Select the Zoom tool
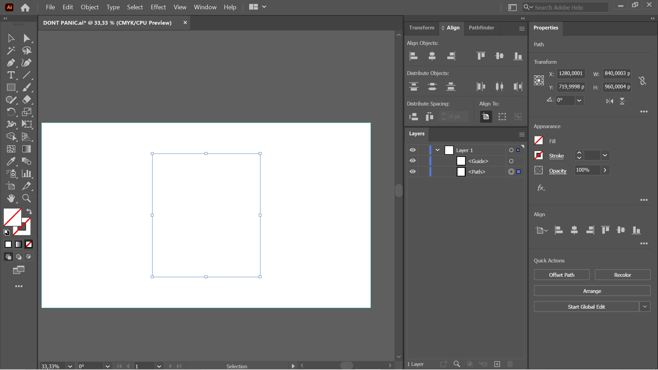 pos(26,198)
